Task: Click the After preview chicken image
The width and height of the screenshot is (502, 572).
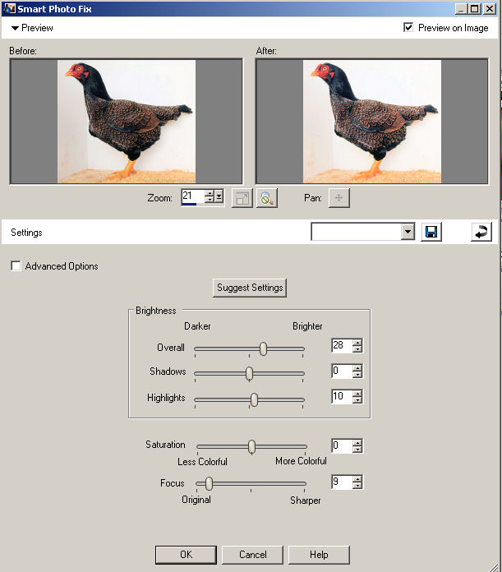Action: pos(372,122)
